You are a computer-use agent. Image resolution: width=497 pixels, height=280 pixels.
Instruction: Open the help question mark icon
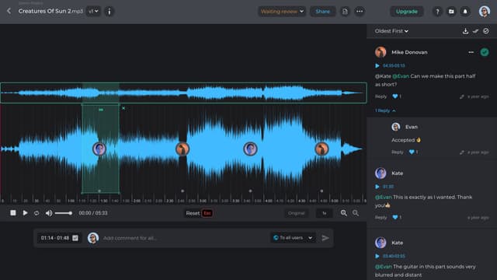click(437, 12)
